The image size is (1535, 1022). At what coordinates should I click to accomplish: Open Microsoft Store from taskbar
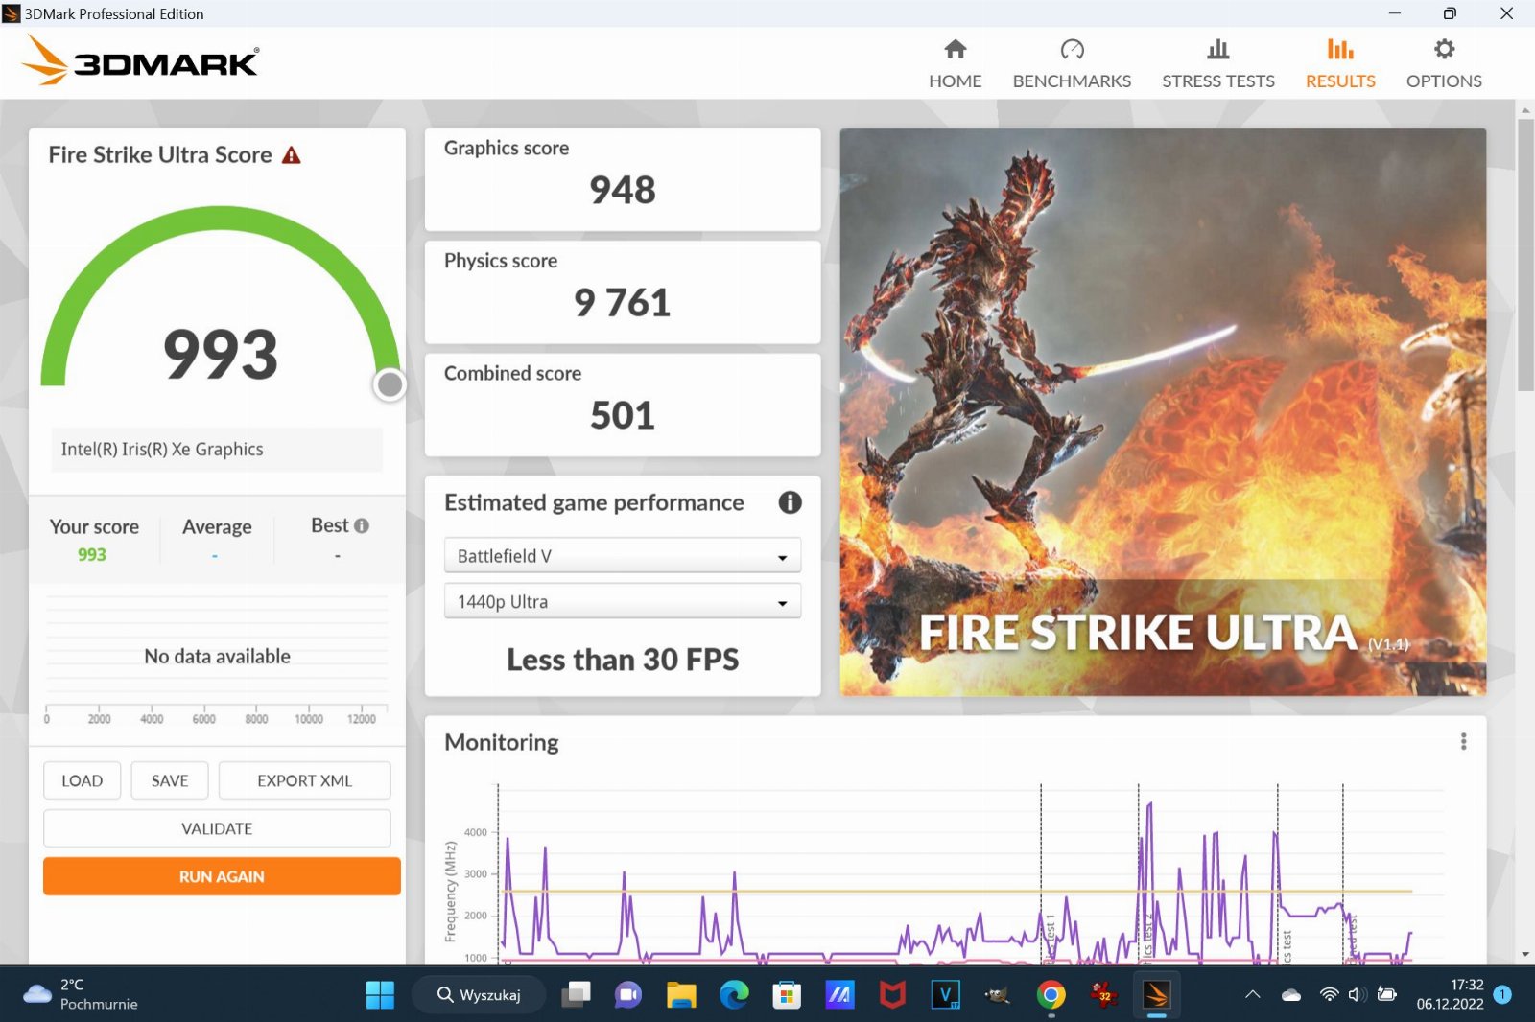(x=787, y=995)
